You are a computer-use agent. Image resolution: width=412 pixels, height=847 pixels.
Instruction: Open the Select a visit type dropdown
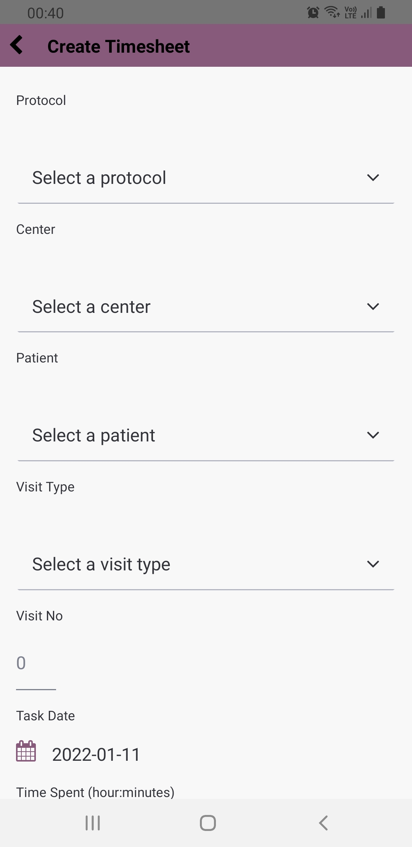[x=191, y=564]
